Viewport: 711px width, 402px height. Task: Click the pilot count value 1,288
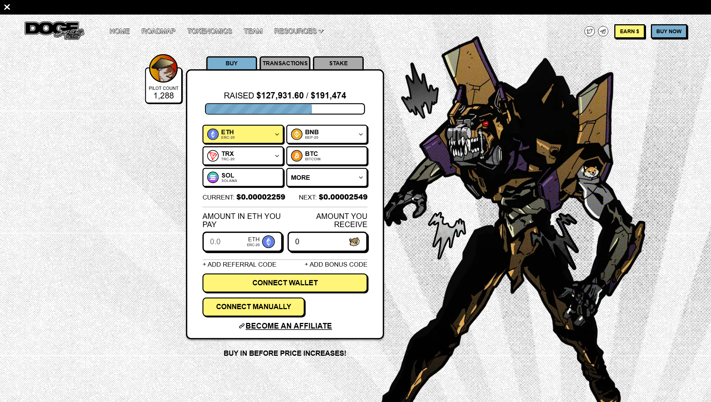164,96
